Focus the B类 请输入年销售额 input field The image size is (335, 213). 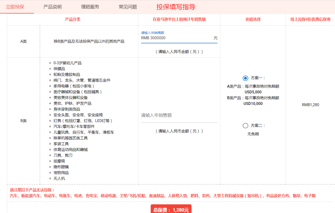(179, 116)
